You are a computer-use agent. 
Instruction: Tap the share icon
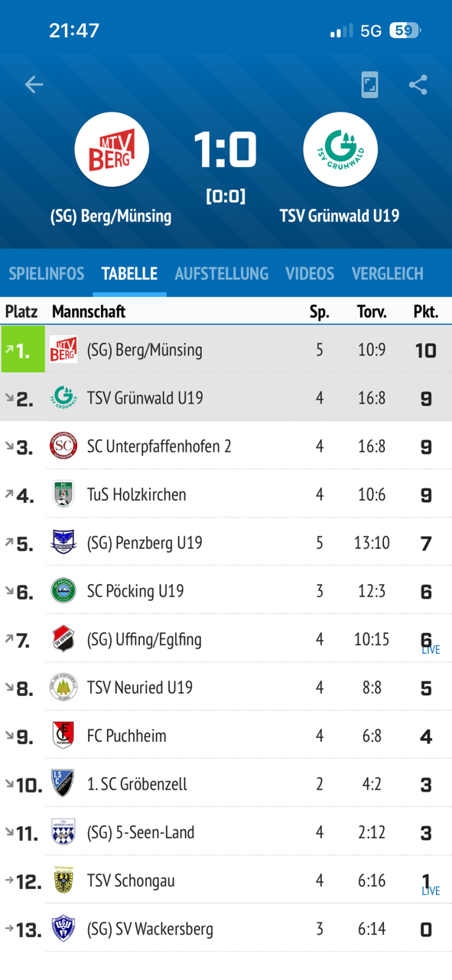[418, 84]
